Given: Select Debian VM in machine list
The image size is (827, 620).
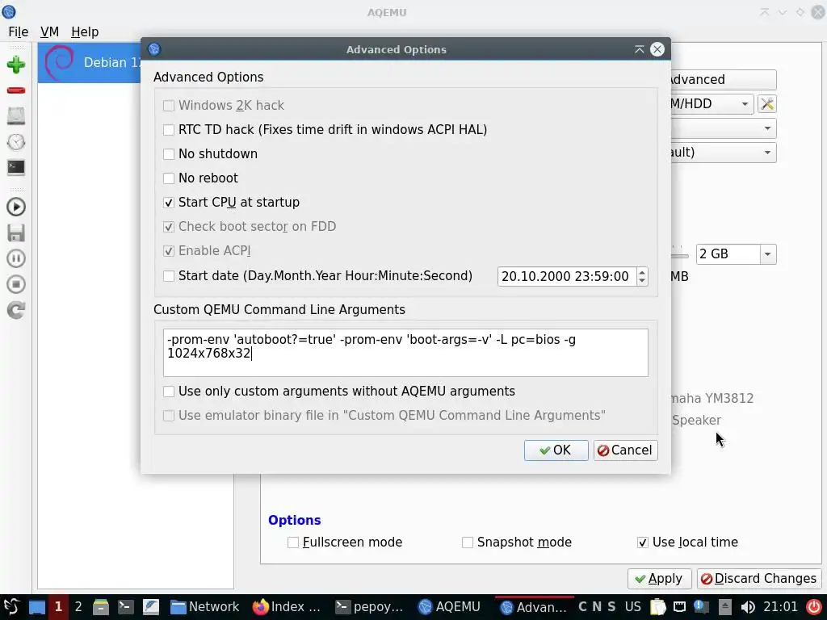Looking at the screenshot, I should [90, 63].
